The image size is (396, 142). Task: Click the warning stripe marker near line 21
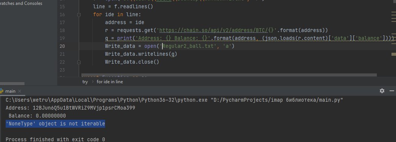pyautogui.click(x=393, y=54)
